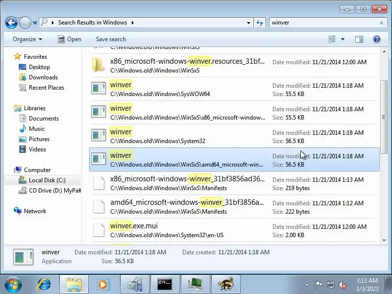392x294 pixels.
Task: Change the view with the view icon
Action: tap(332, 39)
